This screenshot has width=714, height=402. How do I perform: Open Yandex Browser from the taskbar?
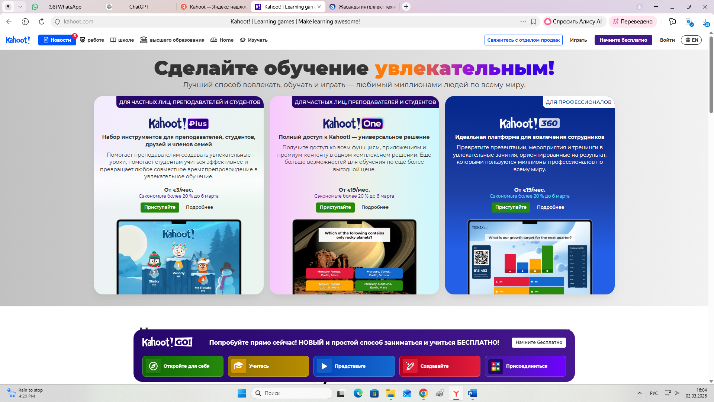[x=456, y=393]
